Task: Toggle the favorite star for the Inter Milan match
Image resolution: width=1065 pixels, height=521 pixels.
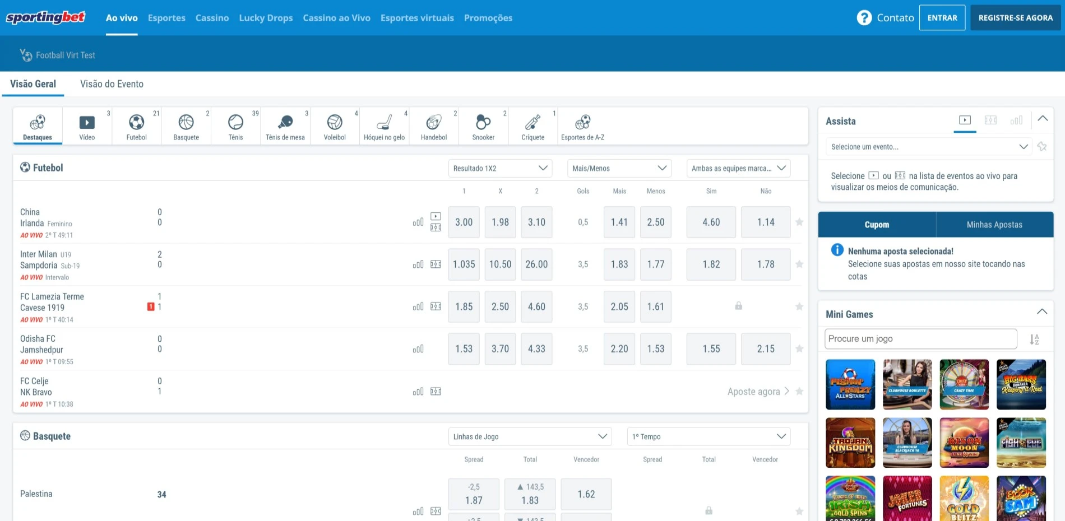Action: coord(799,264)
